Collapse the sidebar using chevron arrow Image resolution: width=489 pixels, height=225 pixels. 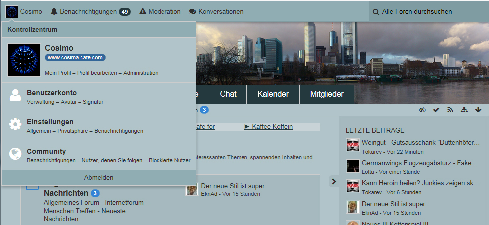334,182
